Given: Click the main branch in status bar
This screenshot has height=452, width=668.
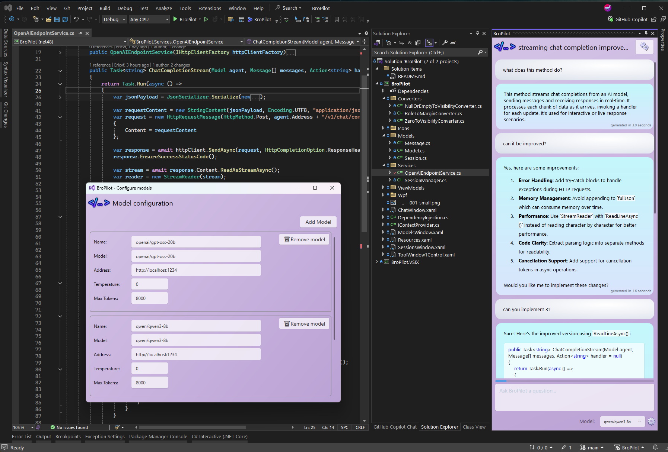Looking at the screenshot, I should coord(592,448).
